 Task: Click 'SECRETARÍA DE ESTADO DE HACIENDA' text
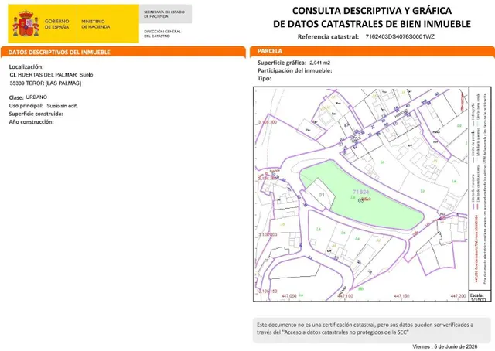[x=164, y=14]
